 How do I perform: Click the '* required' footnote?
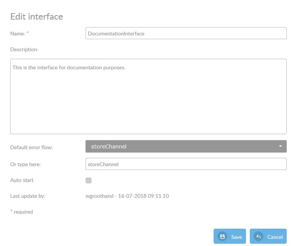tap(21, 212)
